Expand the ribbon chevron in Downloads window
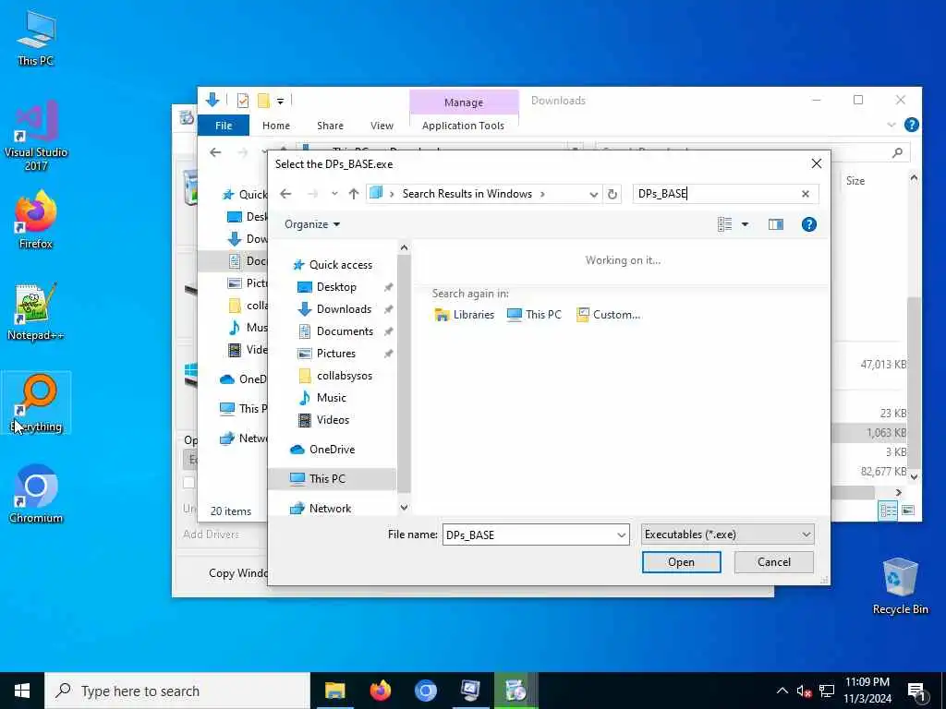 coord(891,125)
